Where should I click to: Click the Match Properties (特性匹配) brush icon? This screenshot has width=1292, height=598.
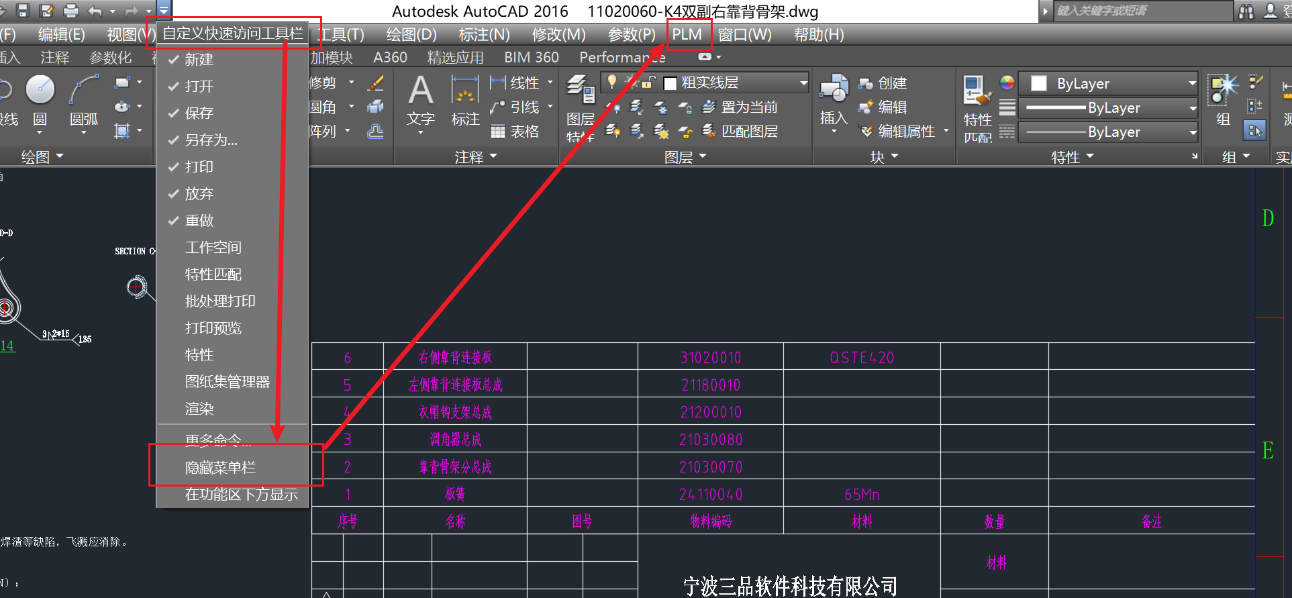coord(977,107)
